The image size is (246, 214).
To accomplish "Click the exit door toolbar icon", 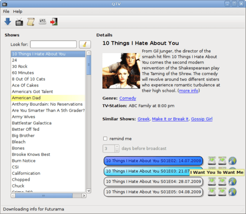I will [54, 22].
